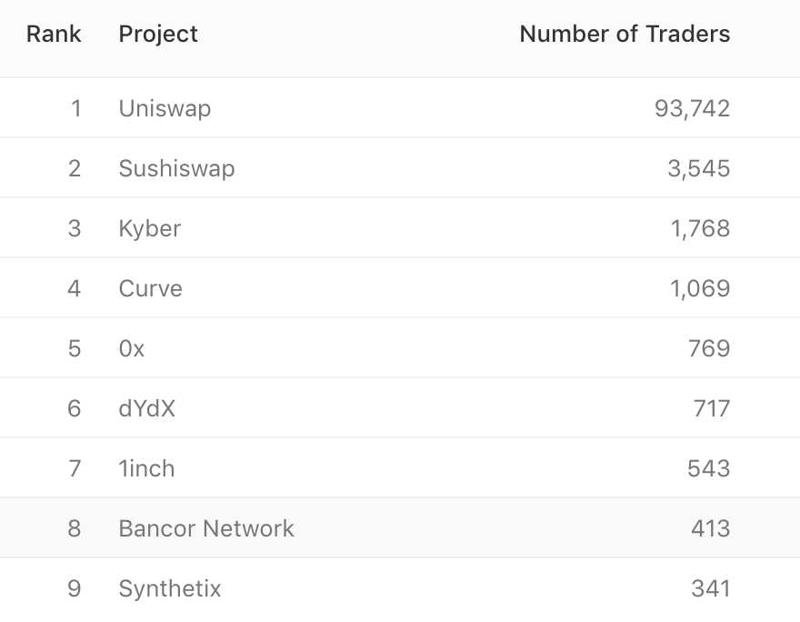Select the 1inch project name
The width and height of the screenshot is (800, 622).
pyautogui.click(x=147, y=468)
